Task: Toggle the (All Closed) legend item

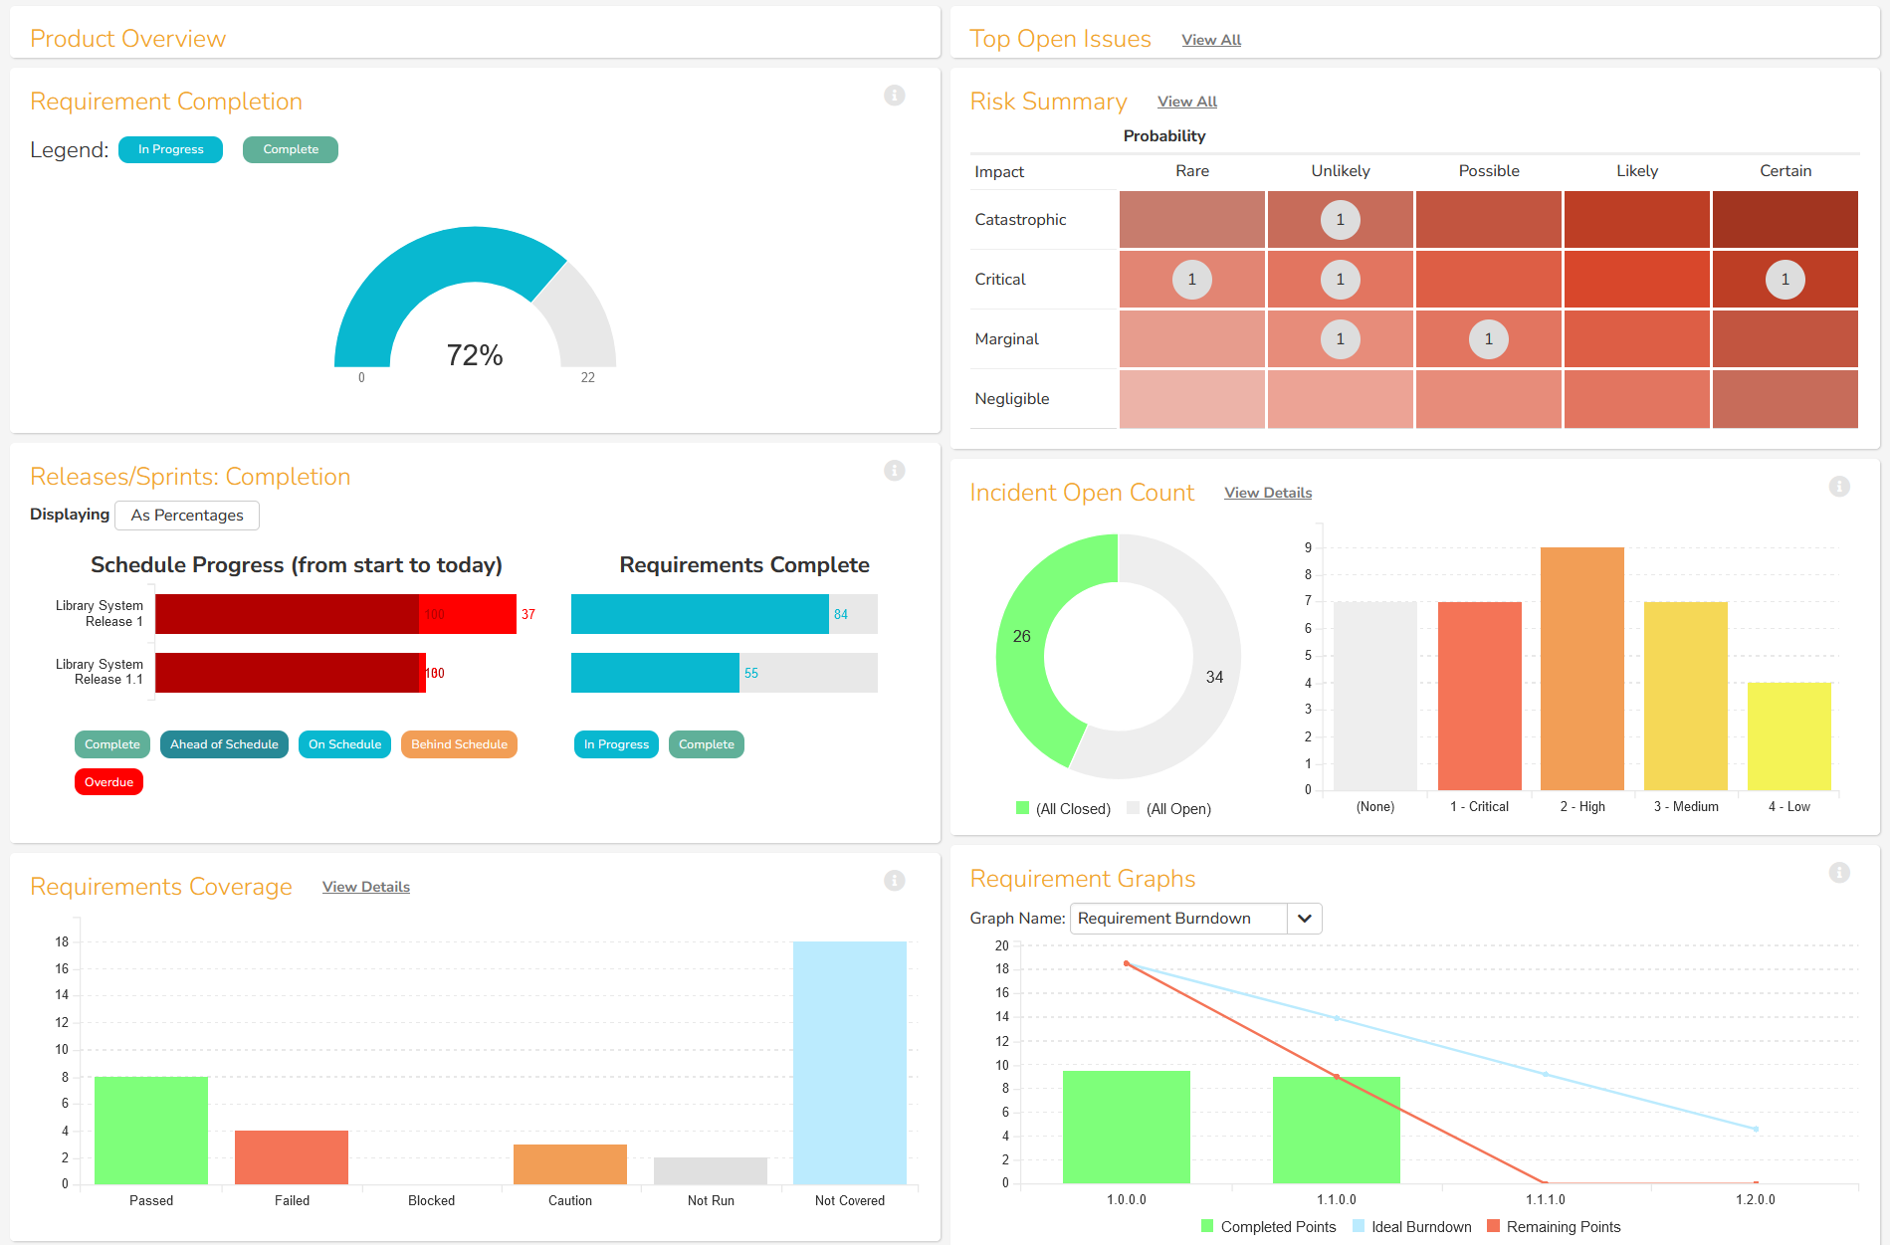Action: coord(1062,809)
